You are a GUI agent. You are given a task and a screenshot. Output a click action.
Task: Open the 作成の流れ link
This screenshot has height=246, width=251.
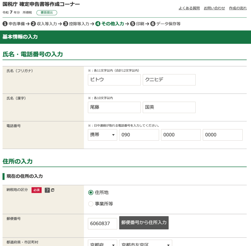pyautogui.click(x=237, y=8)
